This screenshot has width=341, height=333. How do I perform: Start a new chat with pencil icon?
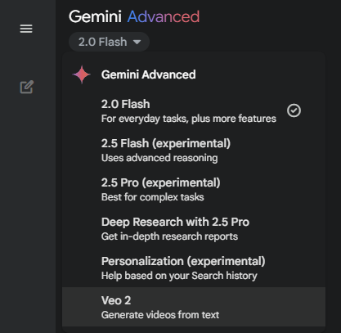coord(27,87)
